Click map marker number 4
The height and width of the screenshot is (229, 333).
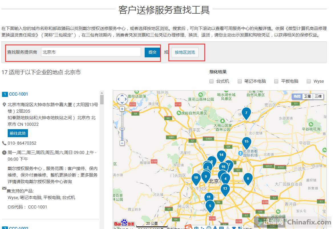[225, 179]
